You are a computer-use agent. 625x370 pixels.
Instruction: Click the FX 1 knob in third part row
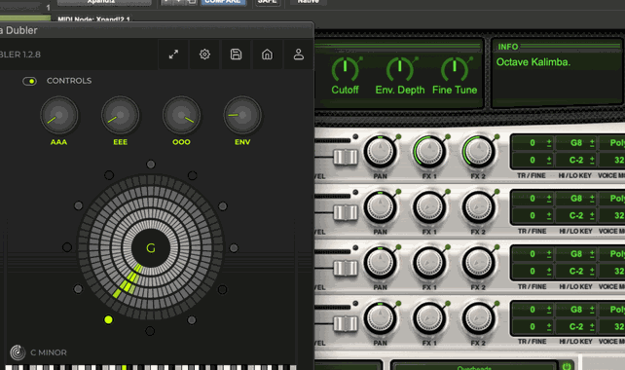tap(429, 263)
